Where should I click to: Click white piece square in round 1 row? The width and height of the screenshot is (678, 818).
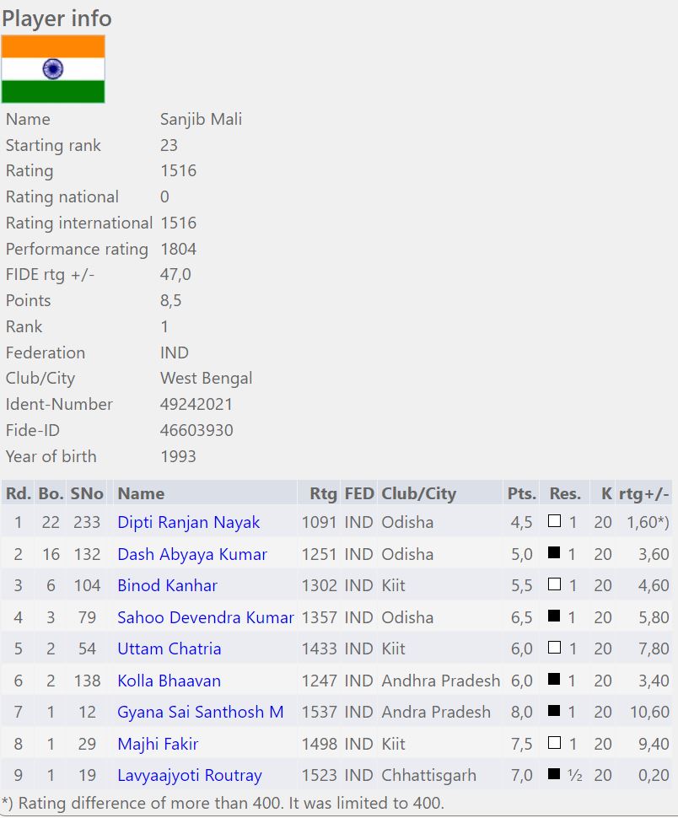click(x=554, y=522)
